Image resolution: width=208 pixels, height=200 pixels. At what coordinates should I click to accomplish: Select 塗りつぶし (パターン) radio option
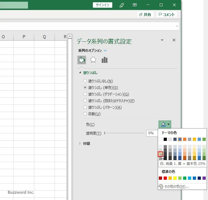85,107
